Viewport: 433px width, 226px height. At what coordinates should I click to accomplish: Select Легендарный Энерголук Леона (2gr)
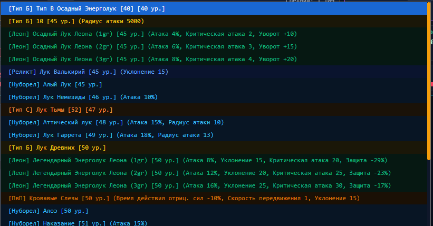(214, 173)
